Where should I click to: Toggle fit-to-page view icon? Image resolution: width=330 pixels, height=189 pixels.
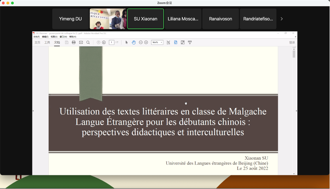pos(175,43)
